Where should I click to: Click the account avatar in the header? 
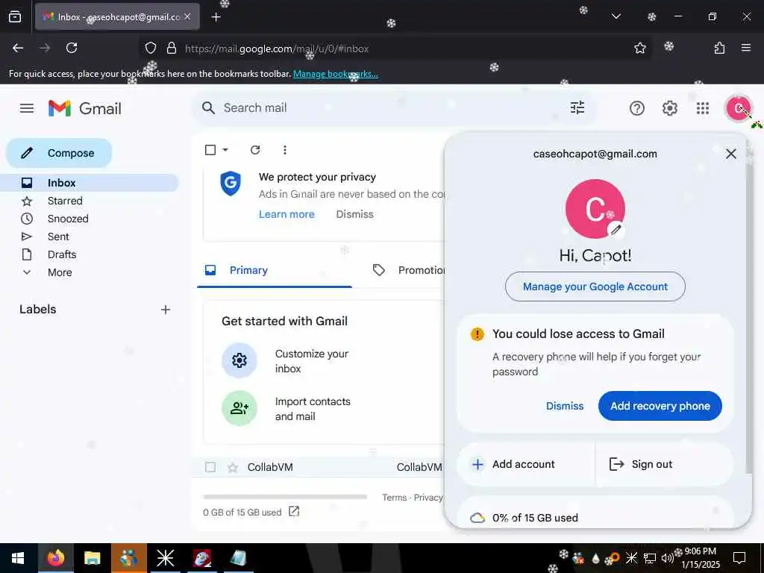coord(739,108)
